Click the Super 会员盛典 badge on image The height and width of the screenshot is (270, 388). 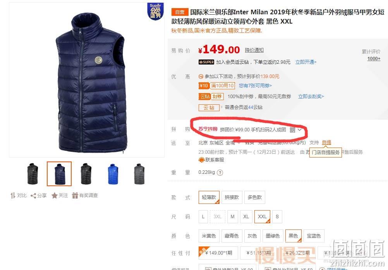[155, 11]
